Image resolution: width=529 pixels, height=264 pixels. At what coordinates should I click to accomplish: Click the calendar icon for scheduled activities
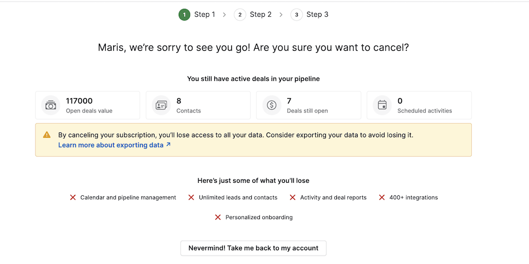coord(382,106)
